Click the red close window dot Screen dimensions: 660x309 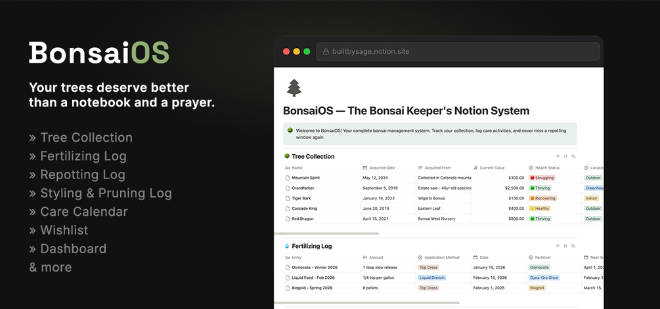click(x=286, y=51)
